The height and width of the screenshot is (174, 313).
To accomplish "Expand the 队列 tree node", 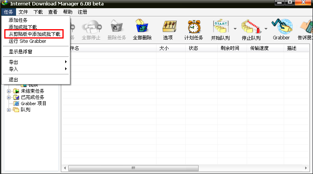I will pos(9,110).
